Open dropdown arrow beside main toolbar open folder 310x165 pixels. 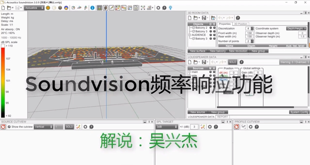point(13,8)
